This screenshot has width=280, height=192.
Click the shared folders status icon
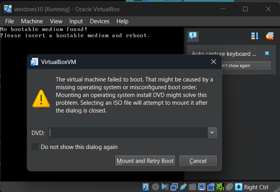(x=193, y=187)
